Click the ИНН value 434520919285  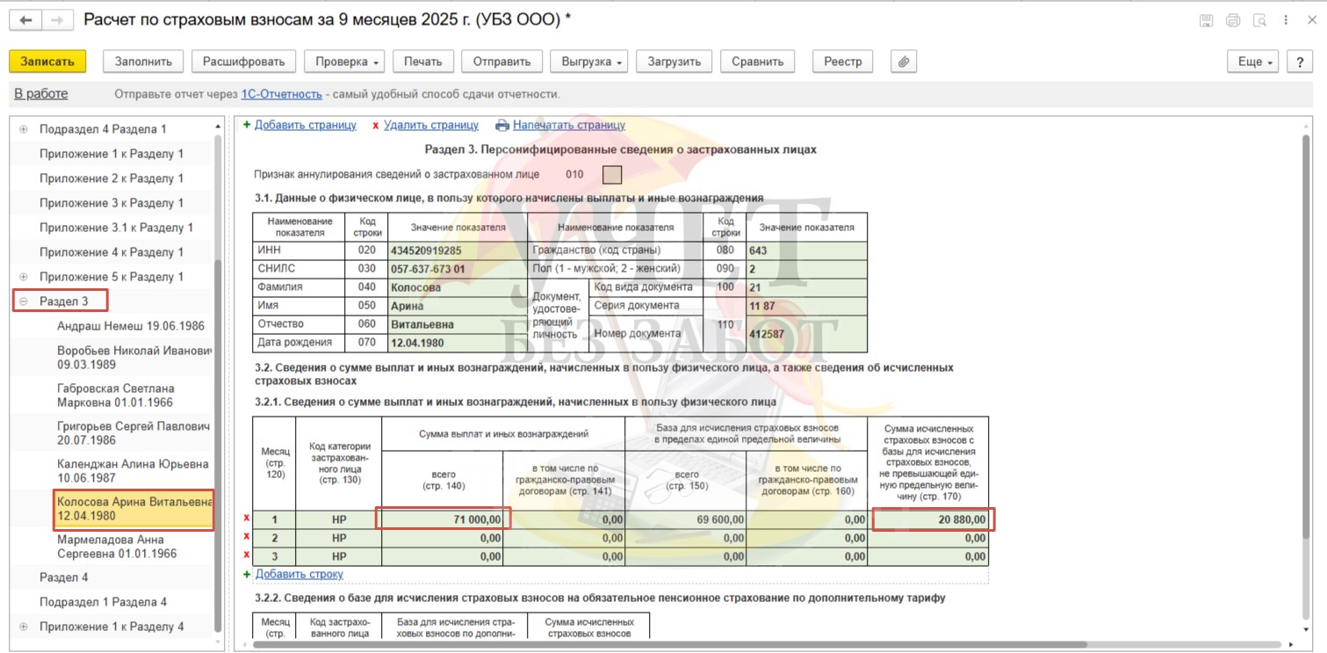(x=457, y=250)
